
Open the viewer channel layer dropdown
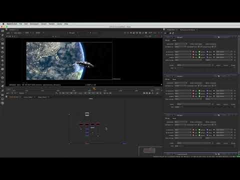9,33
